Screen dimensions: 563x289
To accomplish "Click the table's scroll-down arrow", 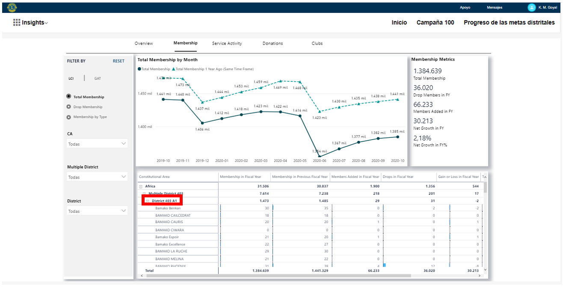I will pos(485,270).
